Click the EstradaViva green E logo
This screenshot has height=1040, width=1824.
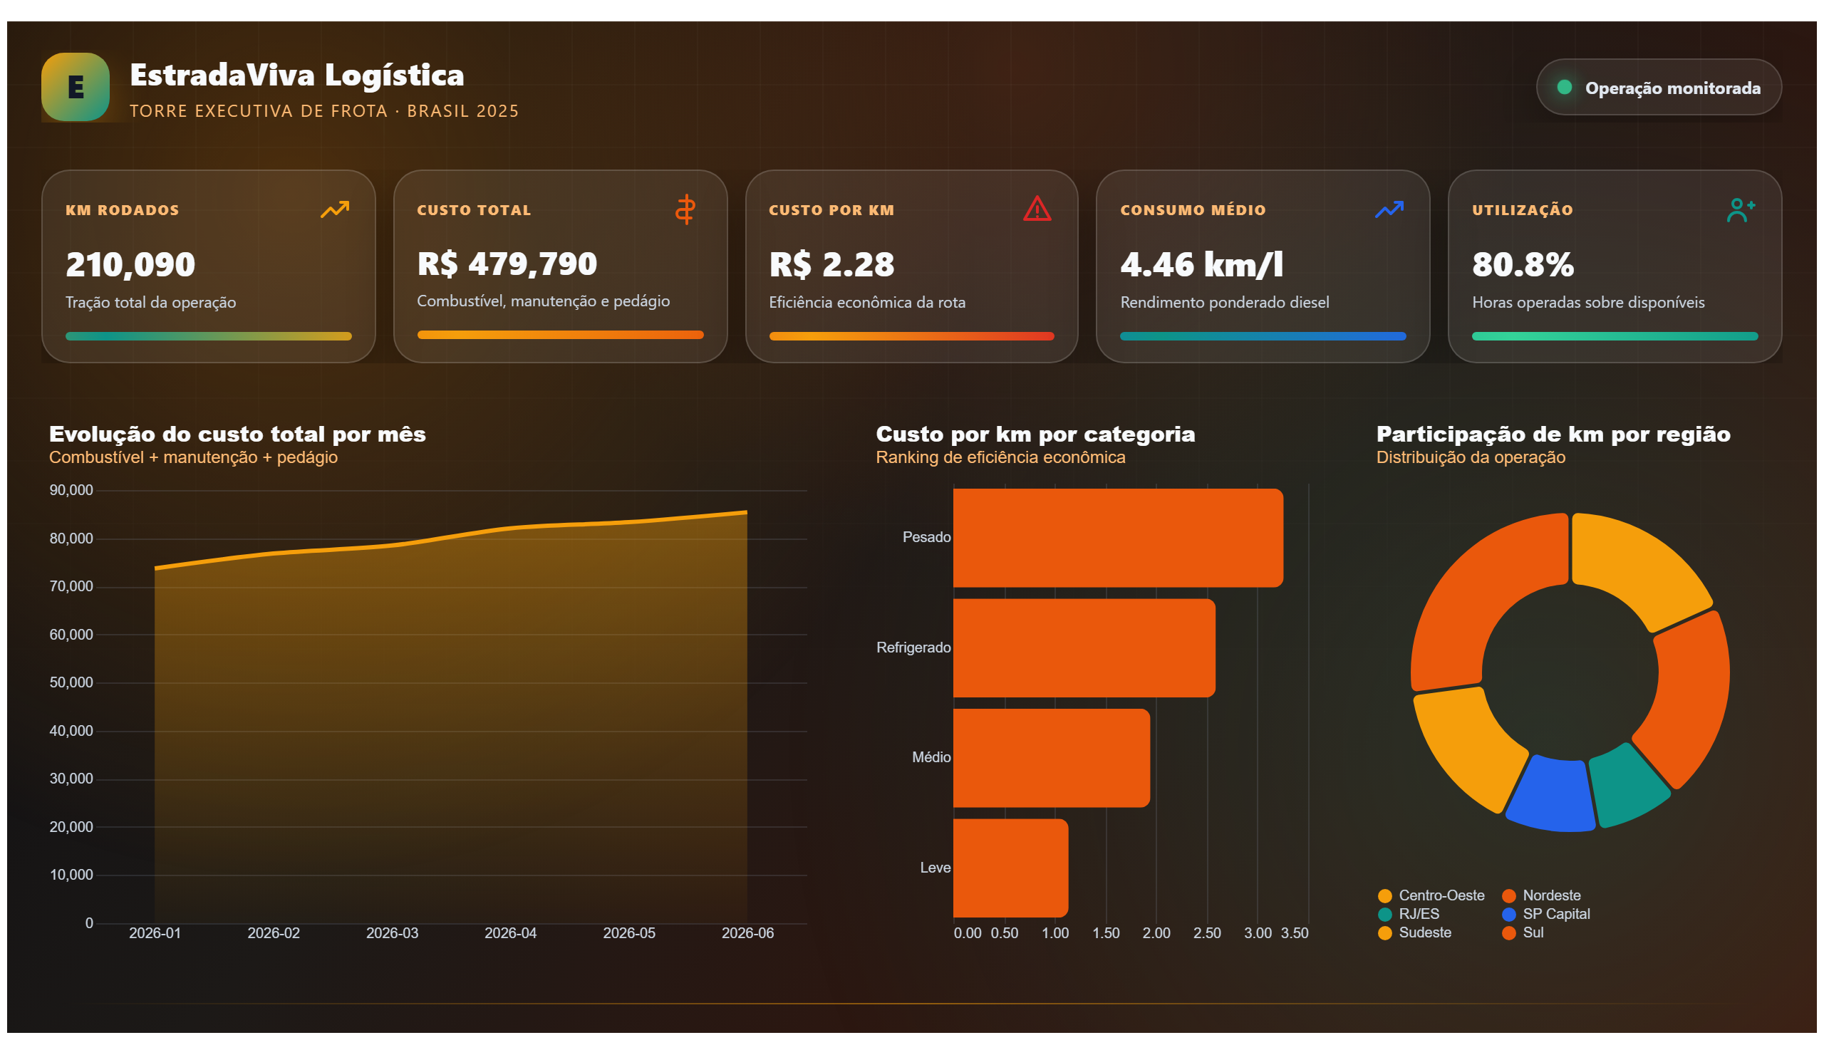[75, 87]
